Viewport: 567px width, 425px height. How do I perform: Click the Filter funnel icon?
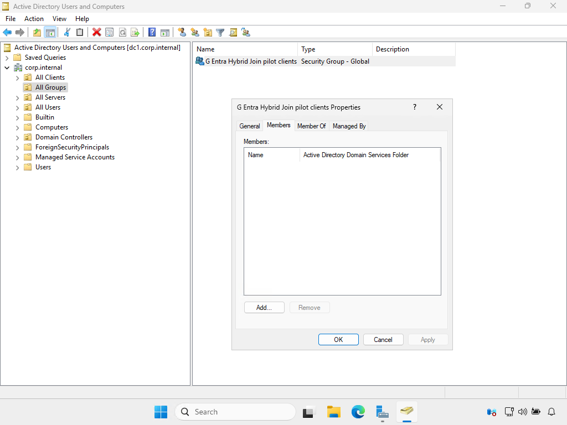pyautogui.click(x=220, y=33)
